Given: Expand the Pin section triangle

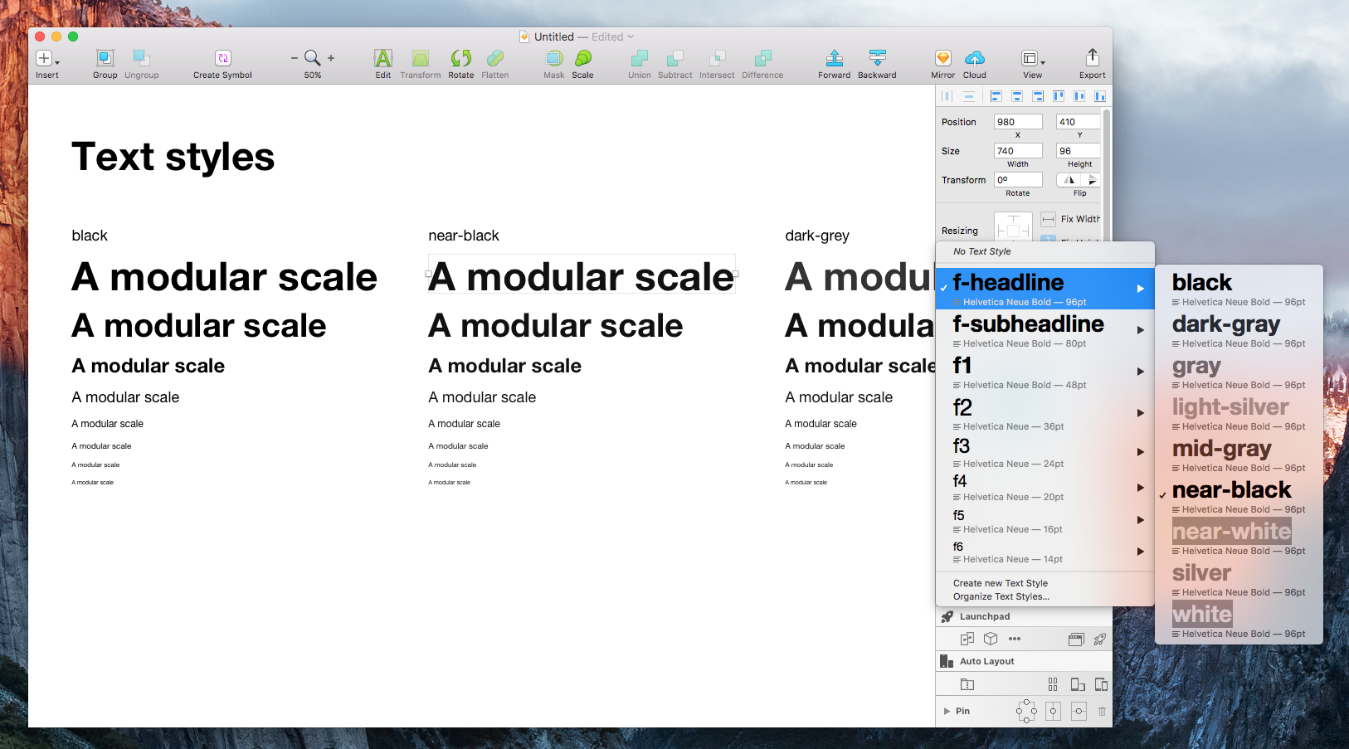Looking at the screenshot, I should pyautogui.click(x=947, y=711).
